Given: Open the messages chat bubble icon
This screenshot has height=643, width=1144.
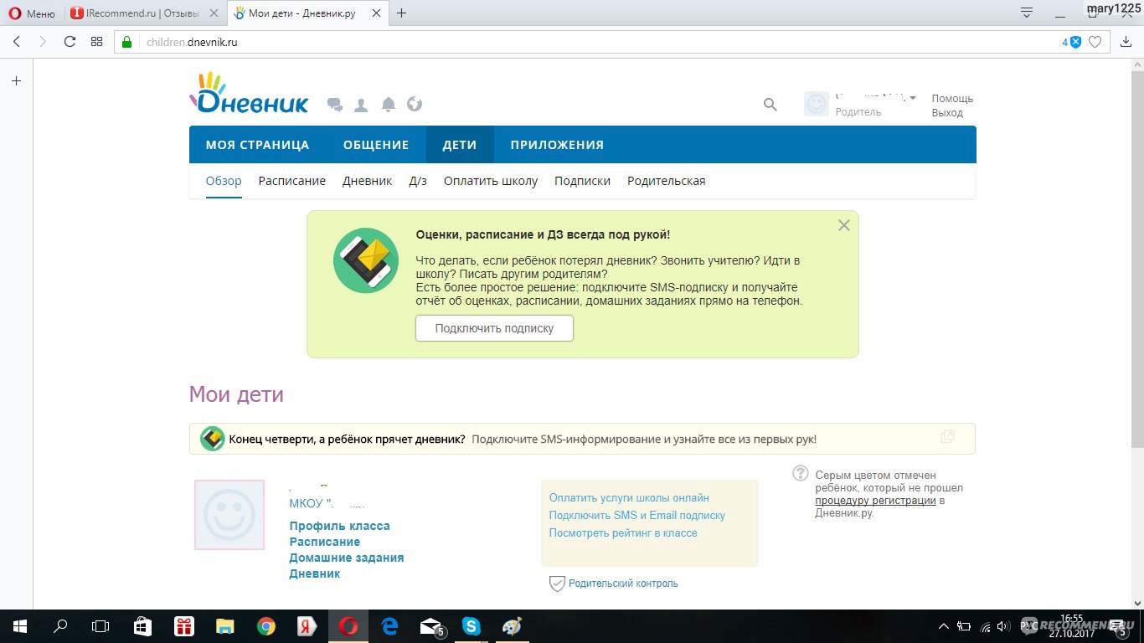Looking at the screenshot, I should click(335, 105).
